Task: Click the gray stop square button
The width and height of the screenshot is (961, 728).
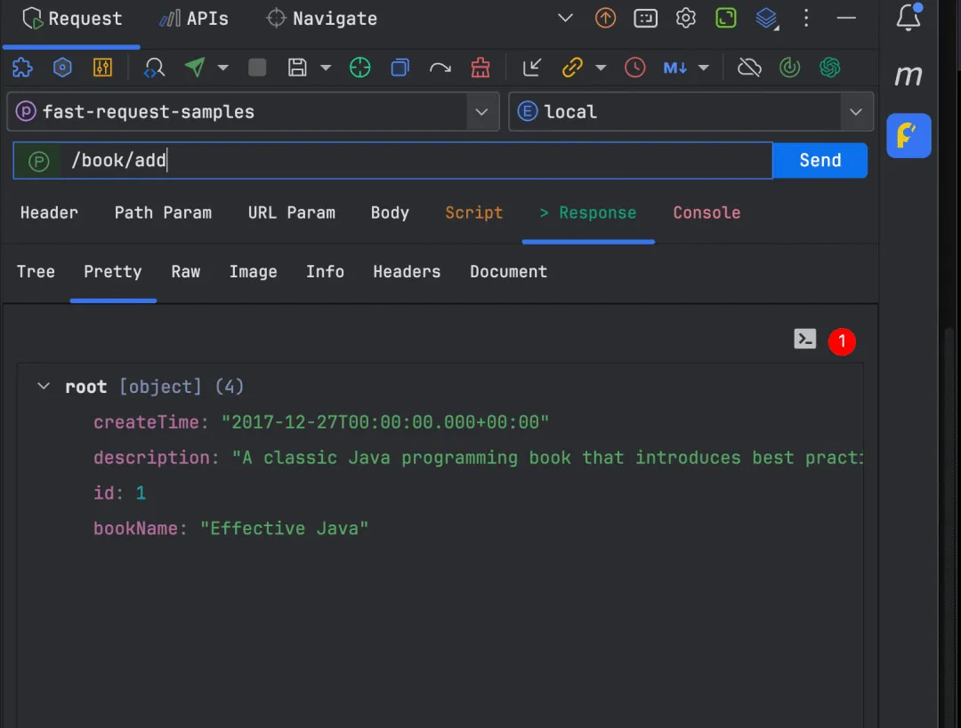Action: click(x=257, y=68)
